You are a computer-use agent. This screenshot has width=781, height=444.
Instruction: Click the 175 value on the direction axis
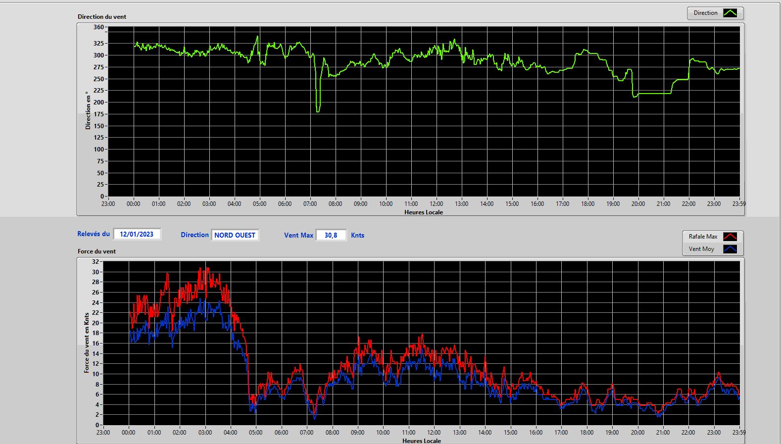(x=98, y=114)
